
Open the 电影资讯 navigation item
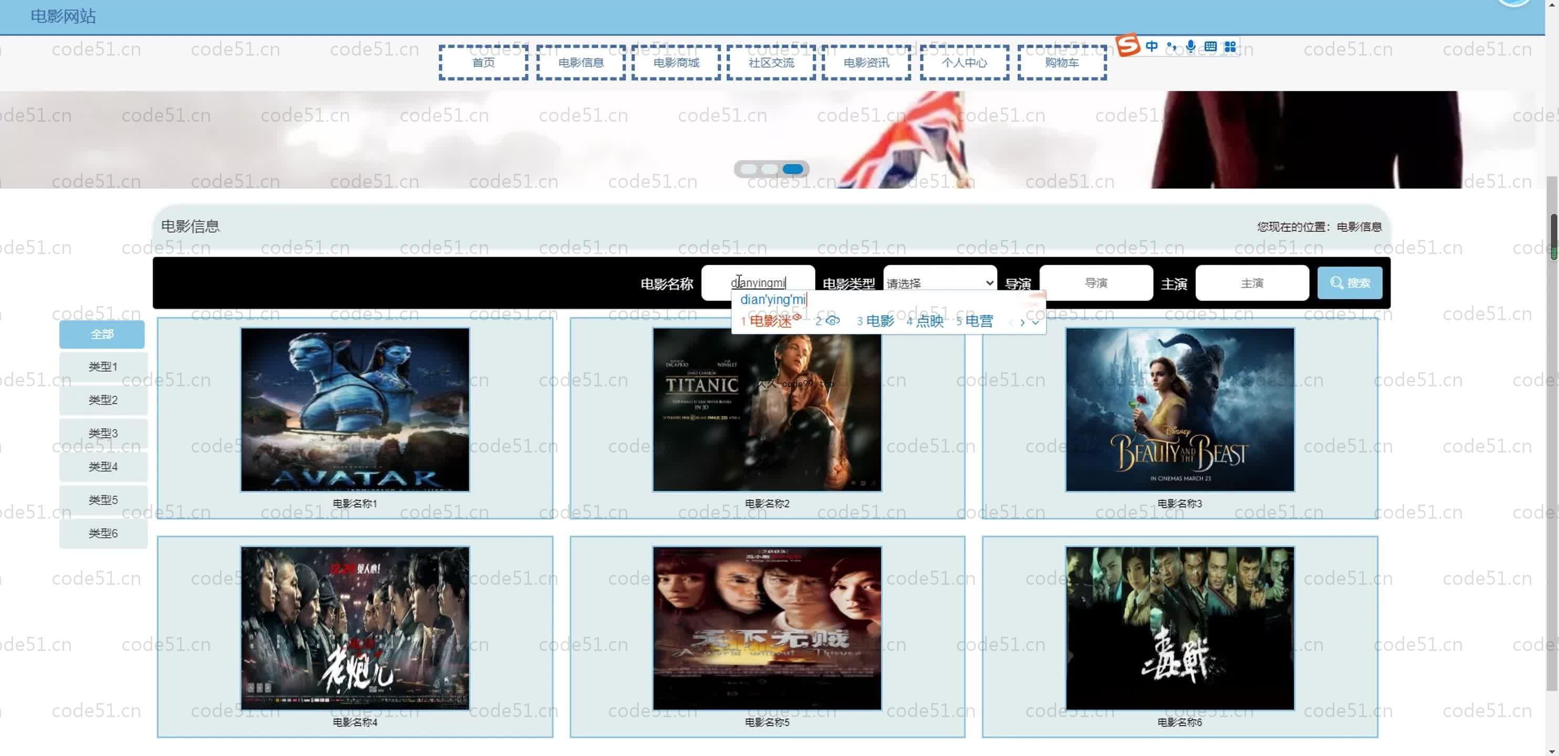(x=866, y=62)
